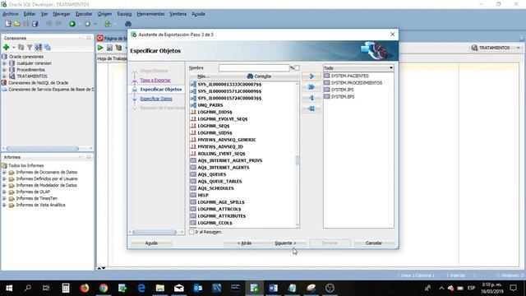Open the TRATAMIENTOS connection selector dropdown
Image resolution: width=526 pixels, height=296 pixels.
pos(495,48)
